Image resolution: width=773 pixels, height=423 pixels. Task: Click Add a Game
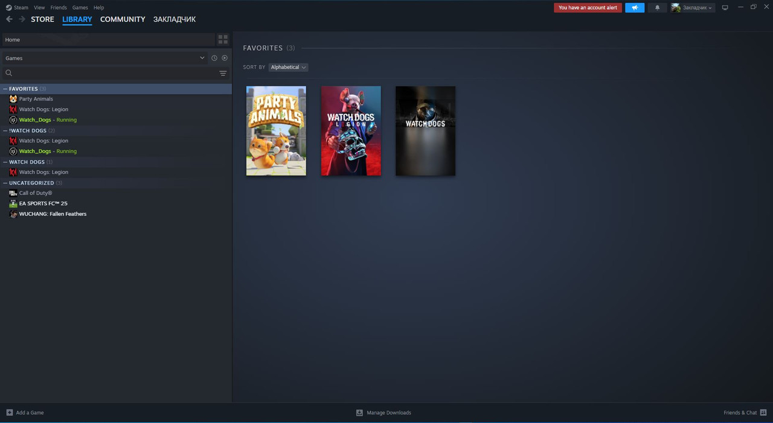(25, 413)
